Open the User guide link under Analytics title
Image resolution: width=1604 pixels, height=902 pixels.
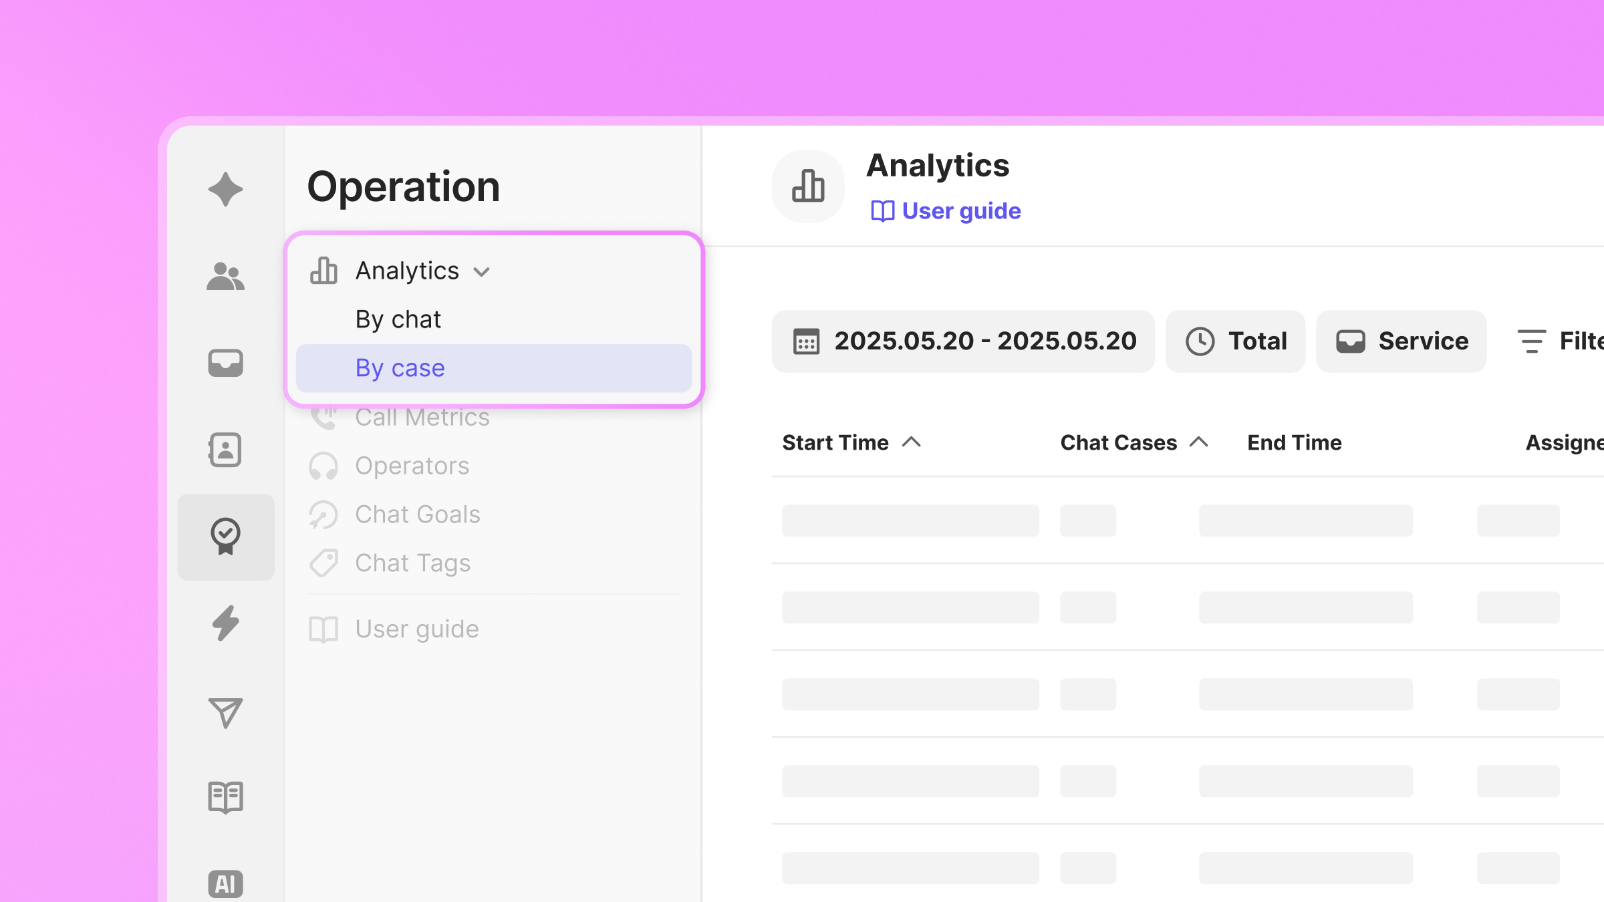(x=946, y=211)
